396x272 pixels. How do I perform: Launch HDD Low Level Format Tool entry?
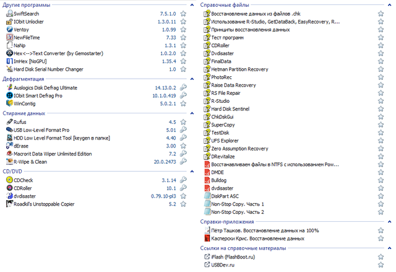(x=62, y=138)
